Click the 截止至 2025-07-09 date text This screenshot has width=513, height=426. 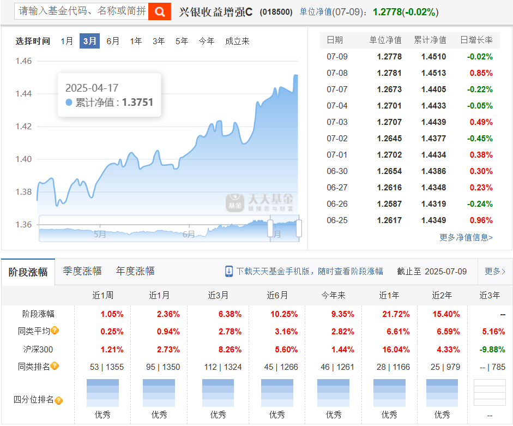[x=432, y=272]
